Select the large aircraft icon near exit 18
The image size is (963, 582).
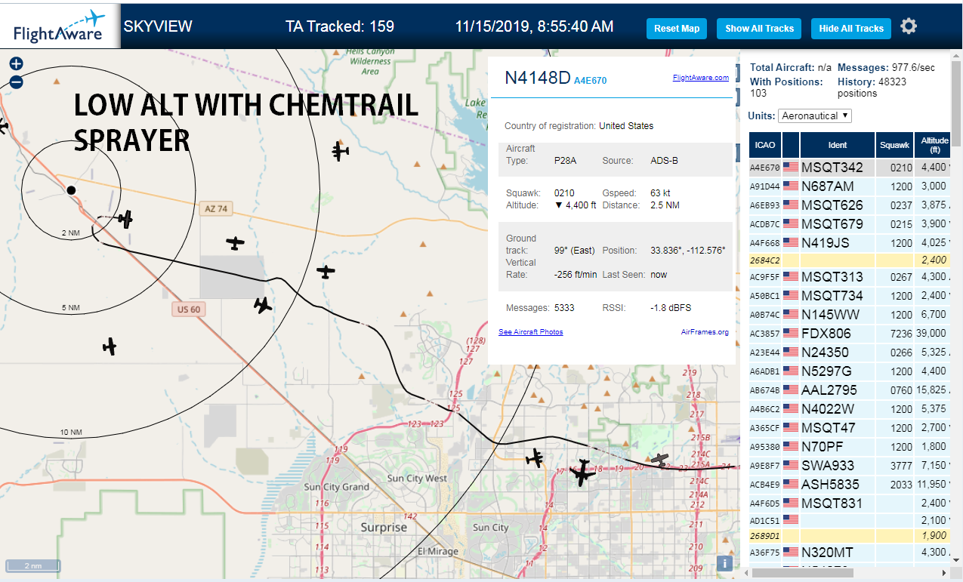tap(582, 473)
